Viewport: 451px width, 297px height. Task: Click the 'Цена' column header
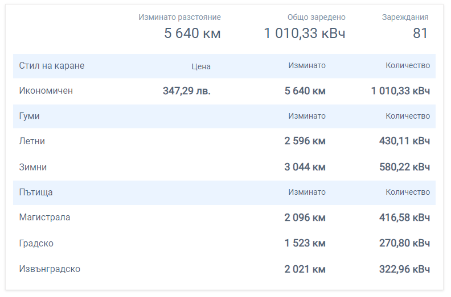[201, 66]
